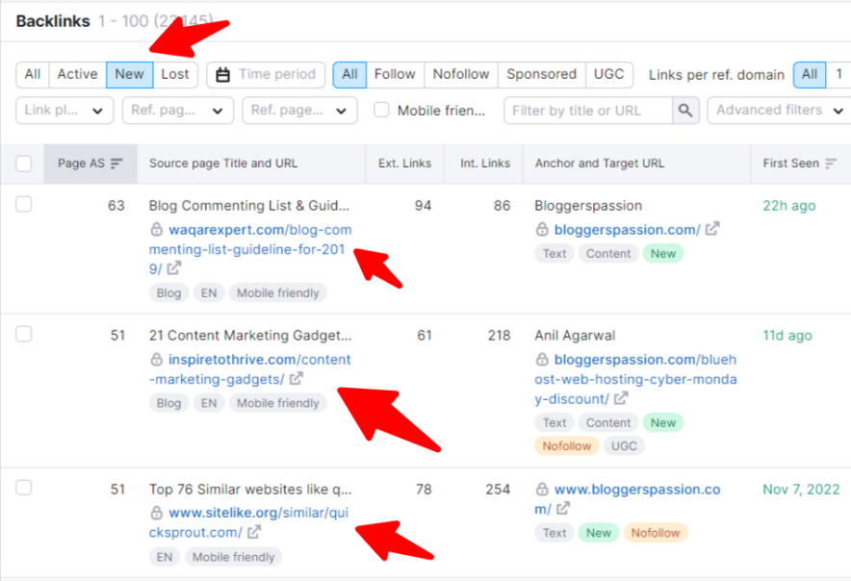Click lock icon beside www.sitelike.org
This screenshot has height=581, width=851.
(156, 513)
